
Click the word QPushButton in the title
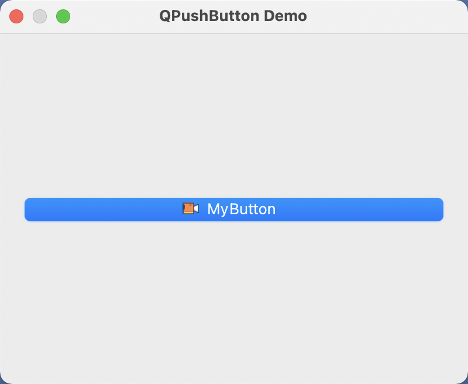point(209,16)
